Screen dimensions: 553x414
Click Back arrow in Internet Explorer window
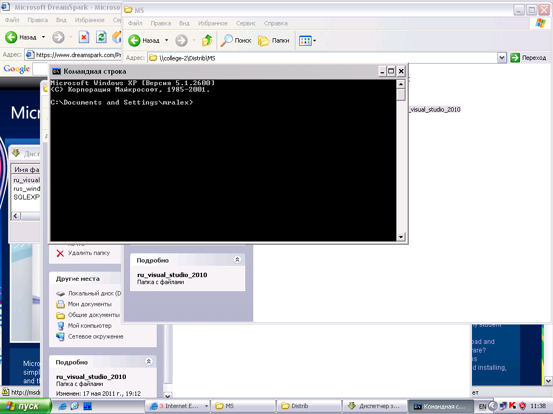(x=11, y=37)
